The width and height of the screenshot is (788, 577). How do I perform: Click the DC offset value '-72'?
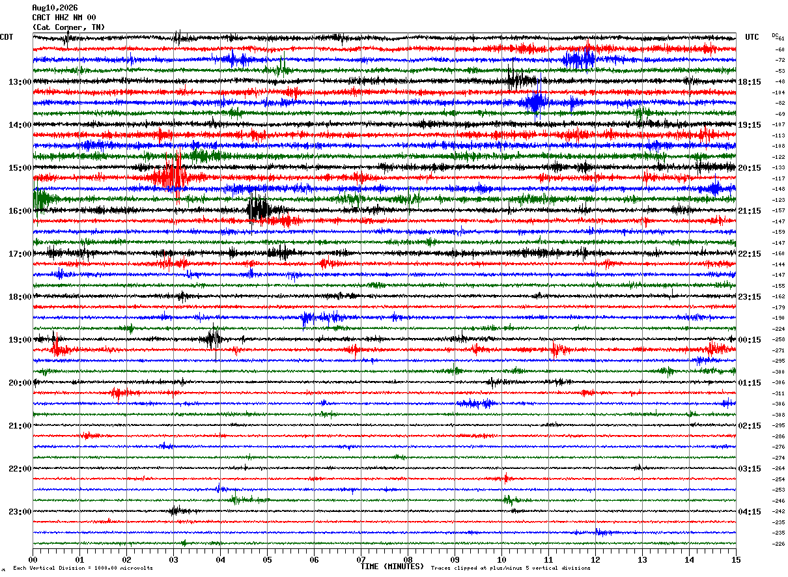click(780, 60)
